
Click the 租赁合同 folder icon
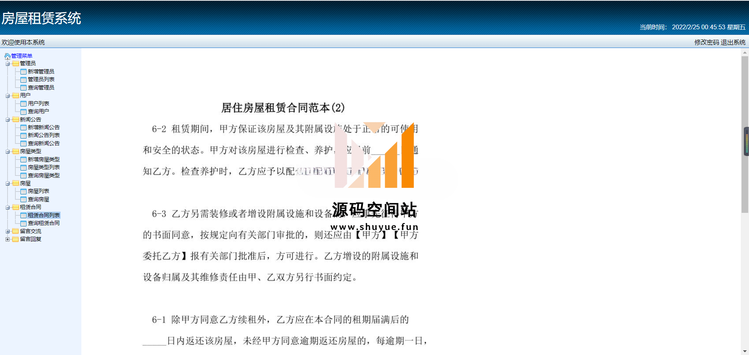(x=16, y=207)
